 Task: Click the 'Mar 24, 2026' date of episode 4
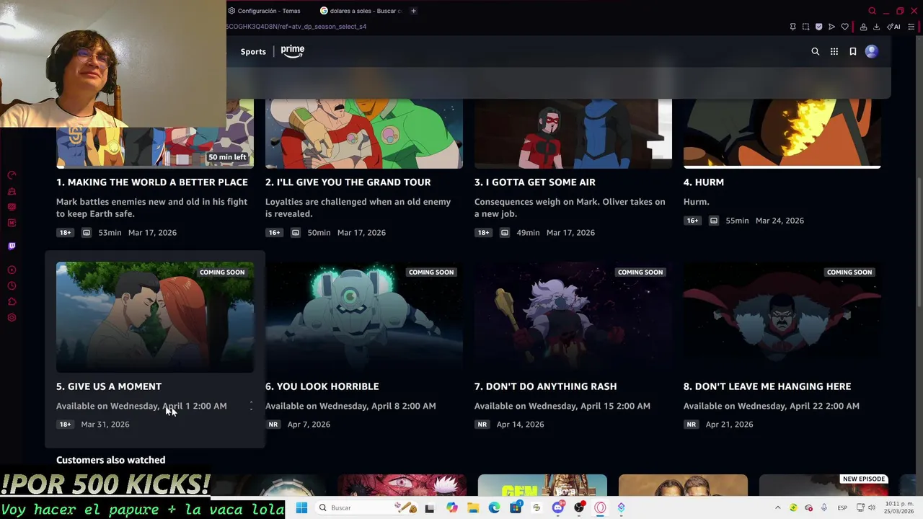(780, 221)
